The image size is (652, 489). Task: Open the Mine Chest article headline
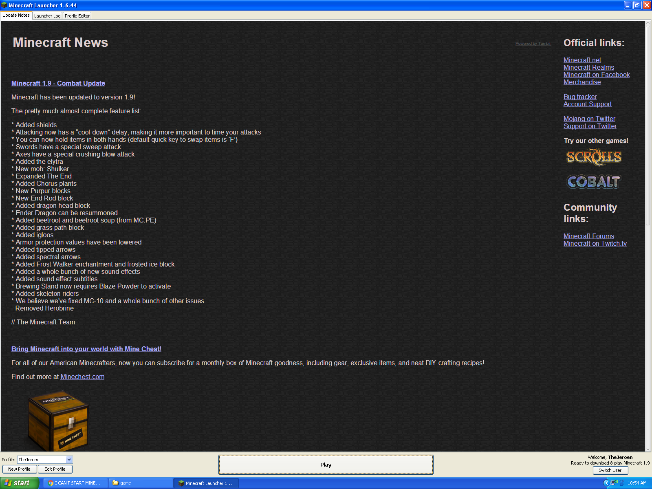tap(86, 349)
